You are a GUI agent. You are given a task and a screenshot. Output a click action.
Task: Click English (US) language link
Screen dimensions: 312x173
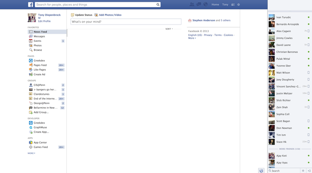[195, 35]
